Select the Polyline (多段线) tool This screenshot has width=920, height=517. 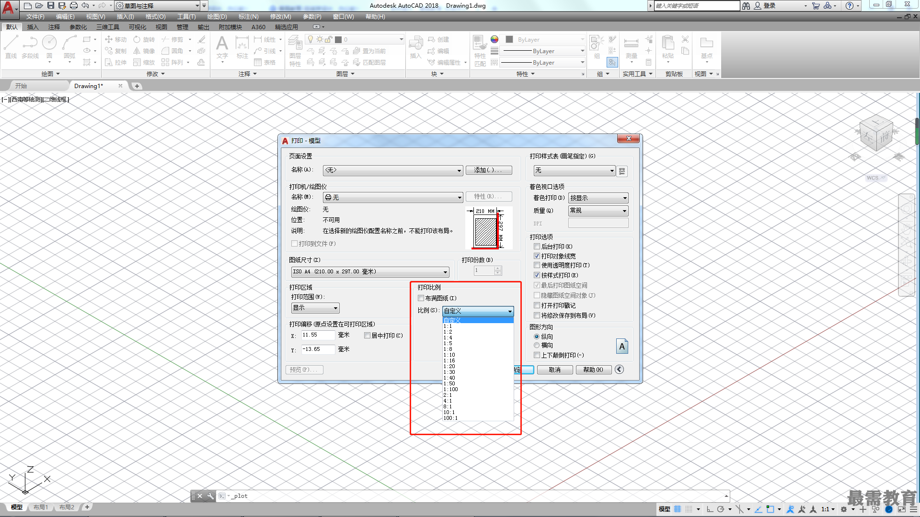tap(30, 47)
